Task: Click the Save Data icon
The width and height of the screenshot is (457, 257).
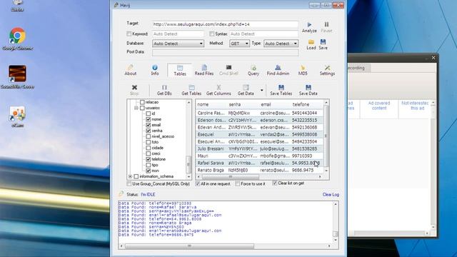Action: [x=308, y=87]
